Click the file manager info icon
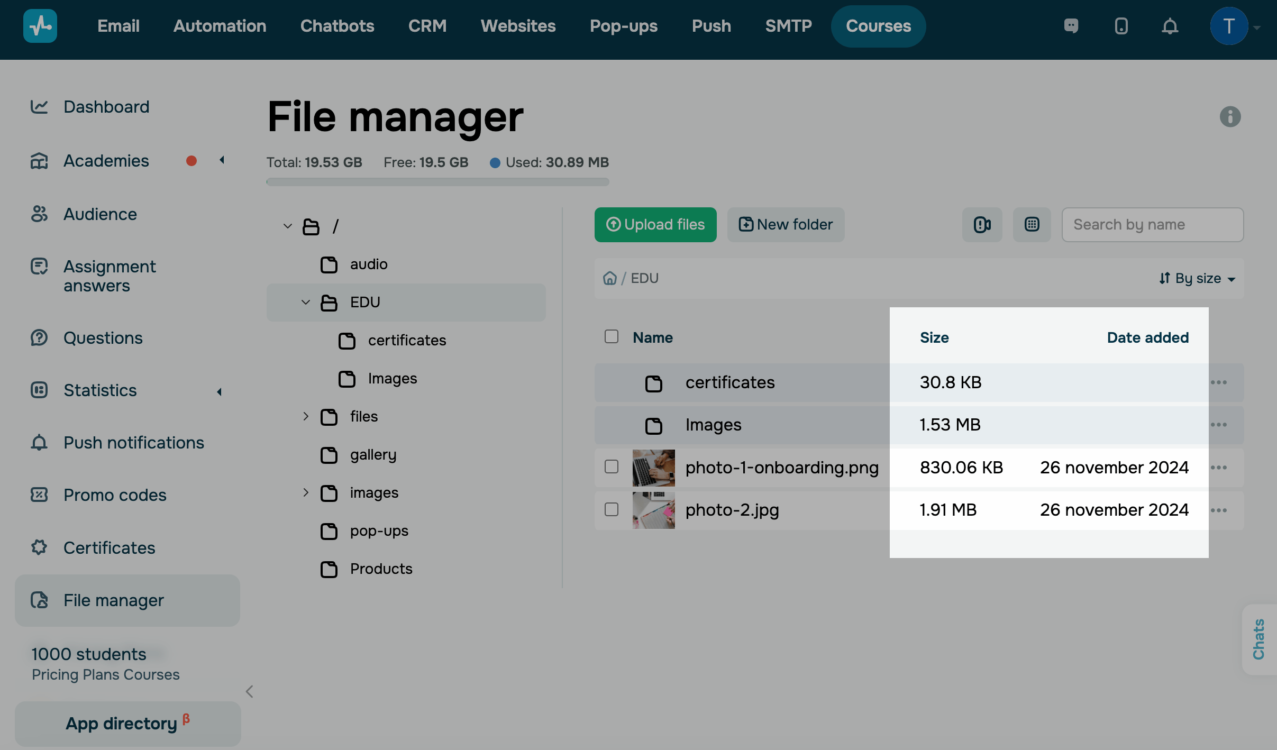1277x750 pixels. pos(1230,116)
